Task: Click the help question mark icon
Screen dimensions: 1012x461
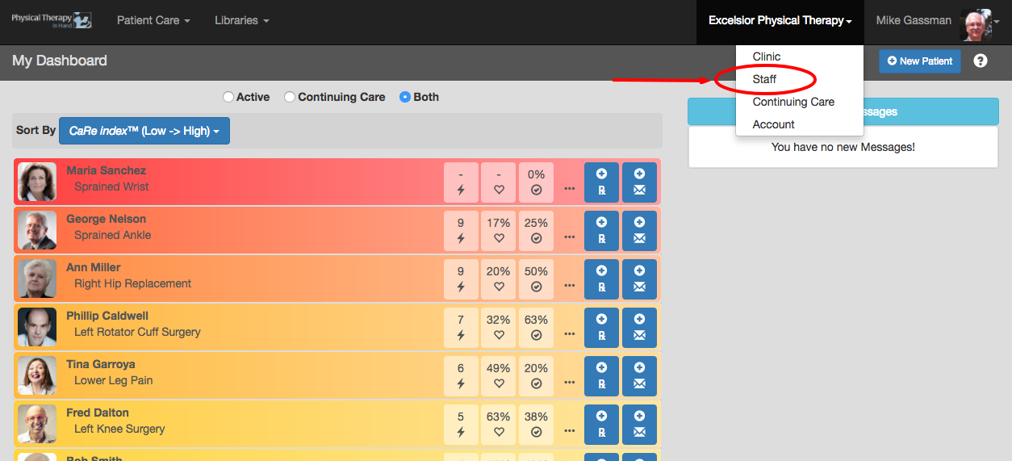Action: click(x=981, y=61)
